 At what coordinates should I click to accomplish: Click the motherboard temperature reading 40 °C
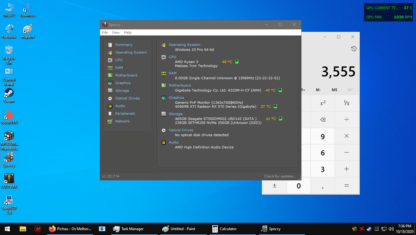click(270, 90)
